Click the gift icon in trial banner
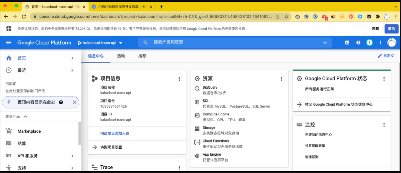 9,28
